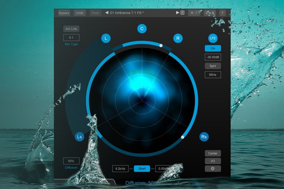Click the white handle on the top arc
Image resolution: width=284 pixels, height=189 pixels.
click(161, 45)
